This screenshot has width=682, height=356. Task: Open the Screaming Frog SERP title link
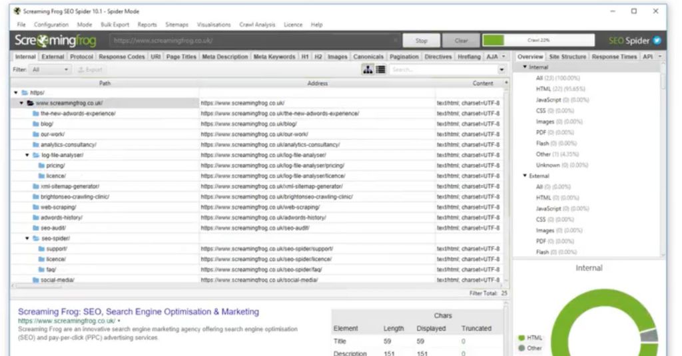139,311
